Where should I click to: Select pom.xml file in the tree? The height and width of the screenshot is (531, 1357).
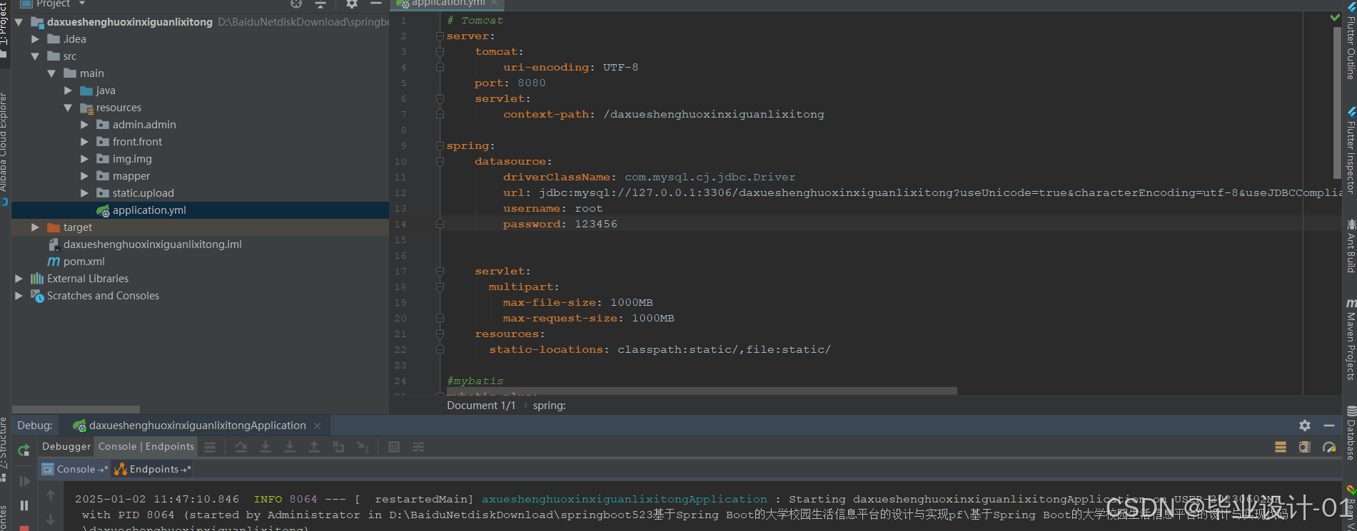[84, 262]
